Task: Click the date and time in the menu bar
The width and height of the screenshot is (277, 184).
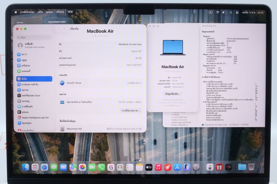Action: coord(253,13)
